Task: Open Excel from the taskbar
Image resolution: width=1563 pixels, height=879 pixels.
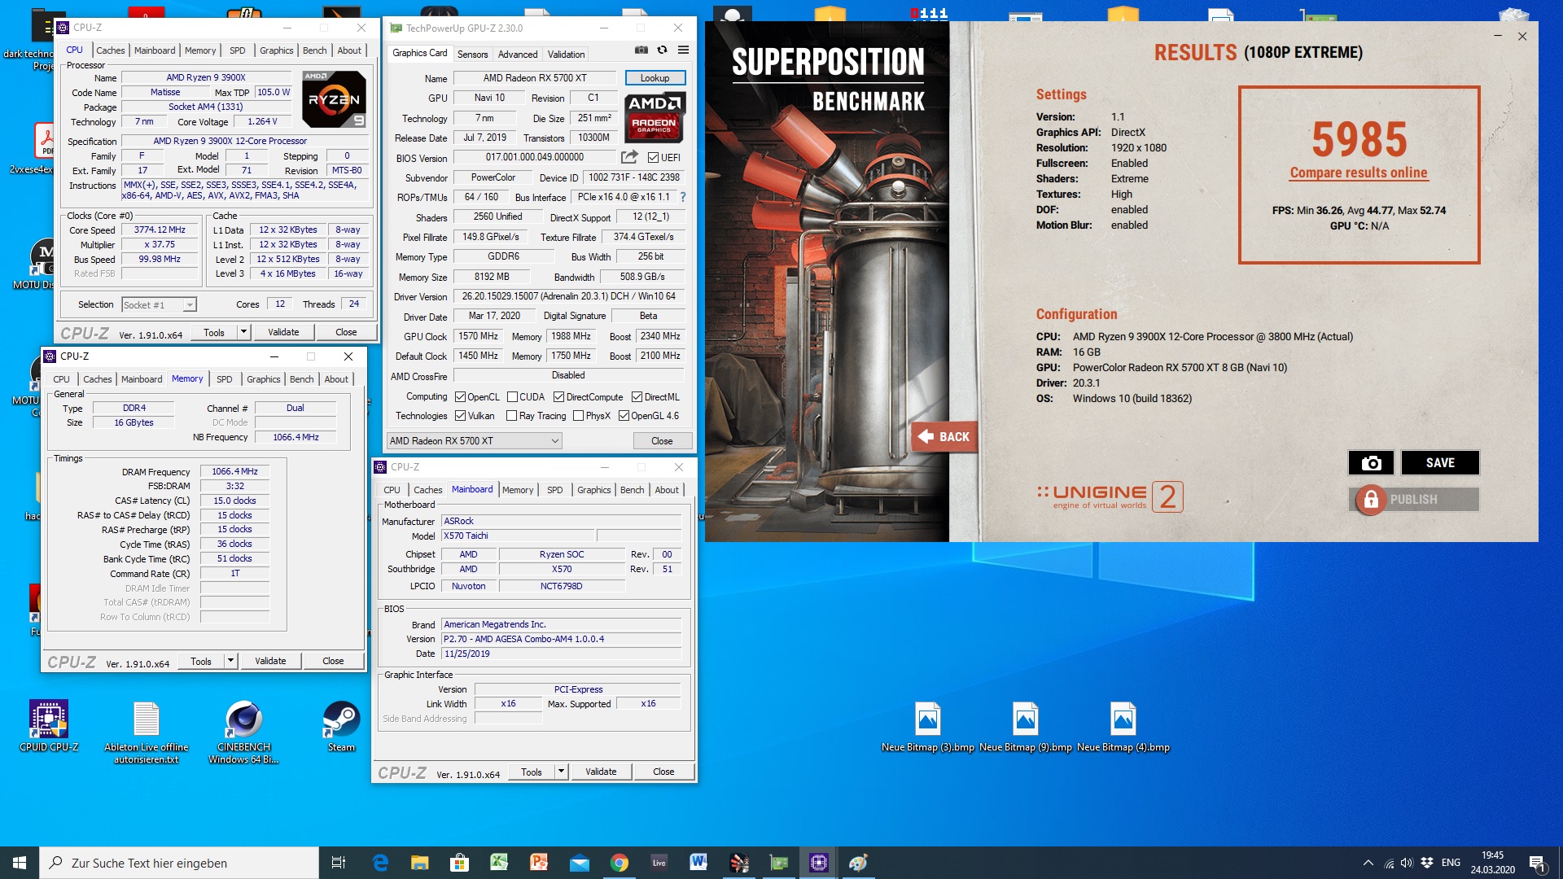Action: [x=499, y=863]
